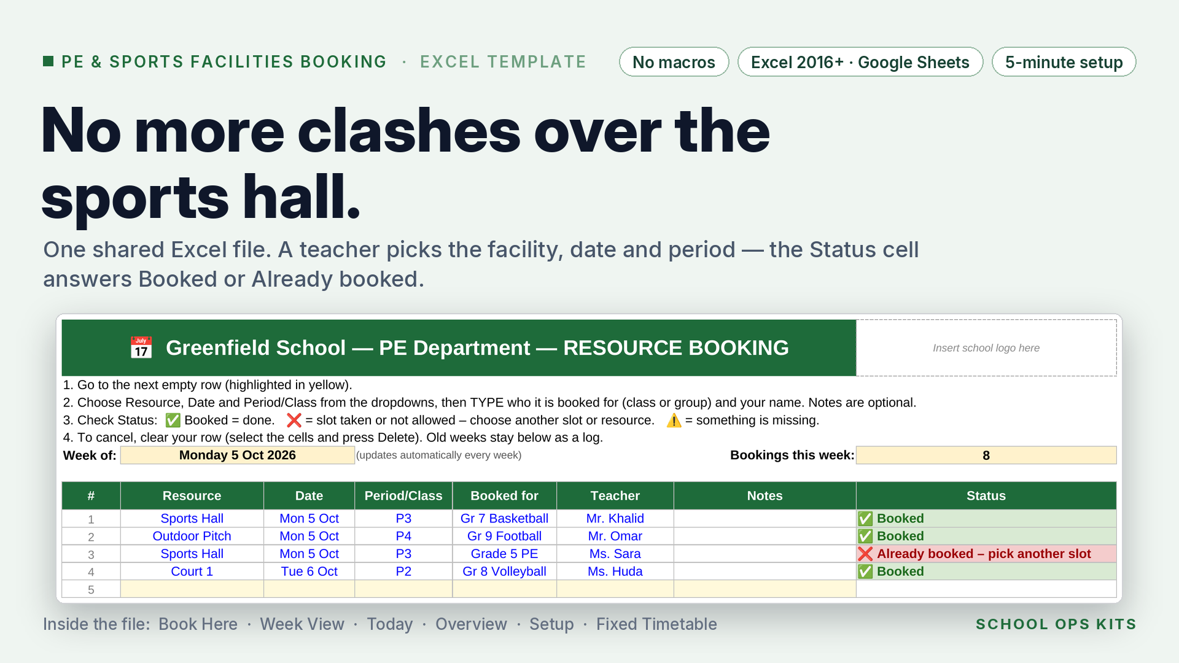Viewport: 1179px width, 663px height.
Task: Click 'Overview' in the sheet list
Action: point(471,624)
